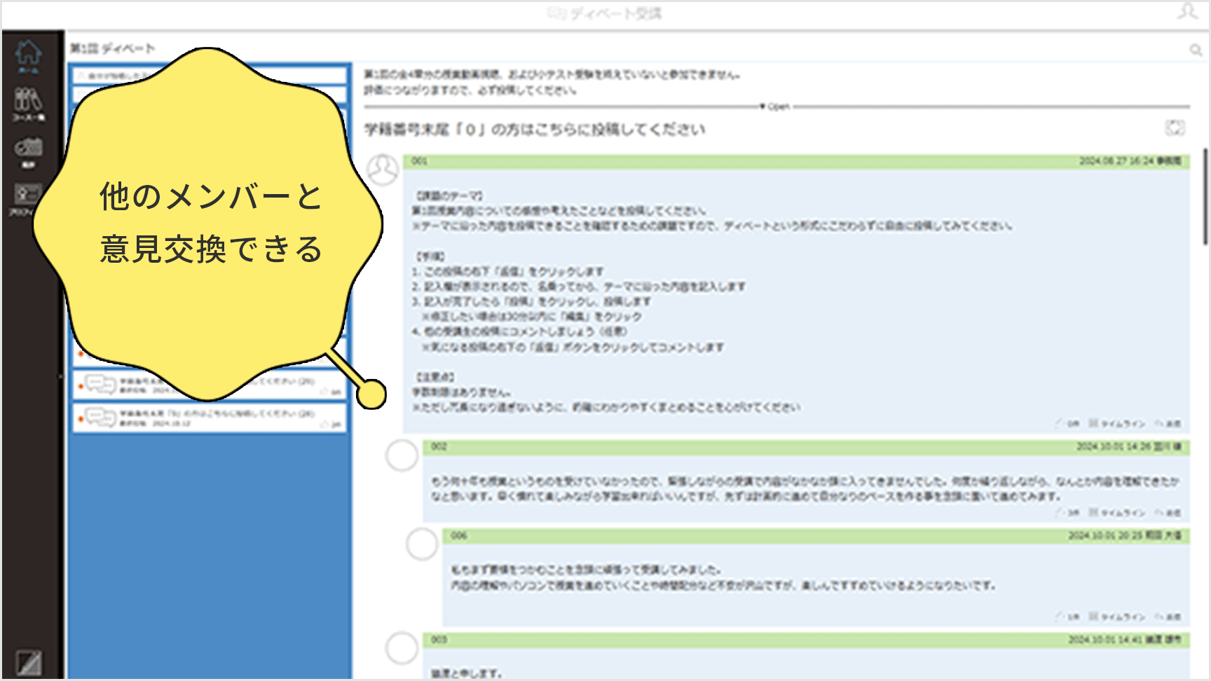Click the thread title about student number ending 0
This screenshot has height=681, width=1211.
click(535, 130)
